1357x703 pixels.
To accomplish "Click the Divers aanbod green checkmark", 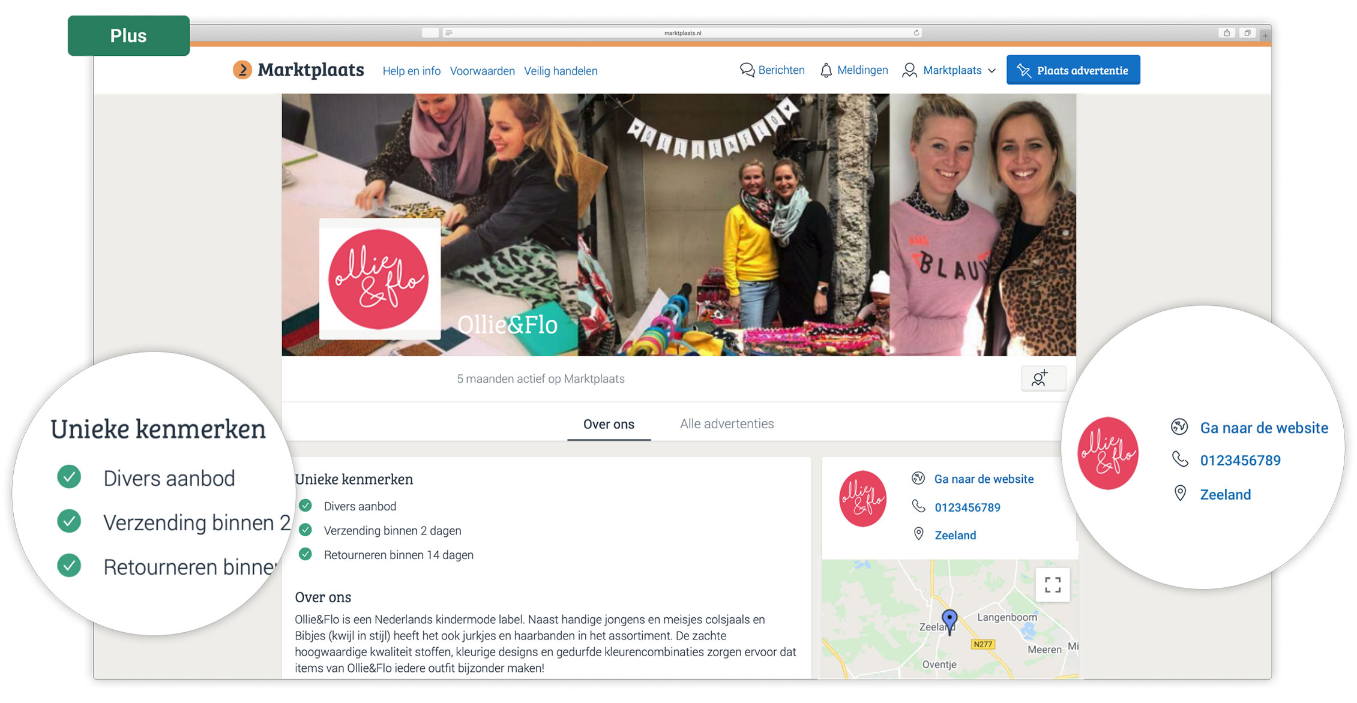I will tap(305, 506).
